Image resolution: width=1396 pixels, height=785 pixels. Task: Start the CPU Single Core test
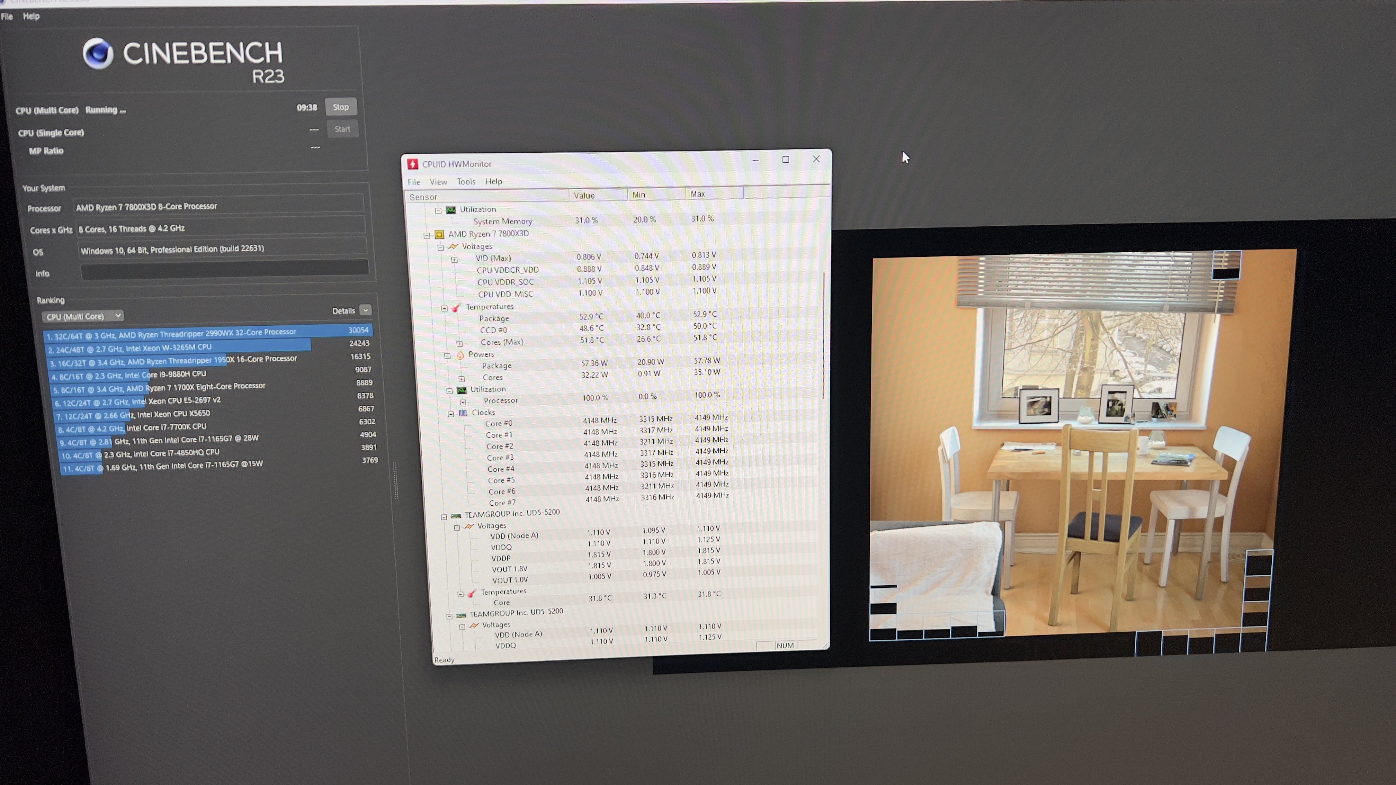342,129
